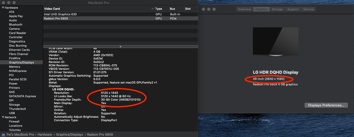Switch to Storage tab in About window

pyautogui.click(x=277, y=9)
